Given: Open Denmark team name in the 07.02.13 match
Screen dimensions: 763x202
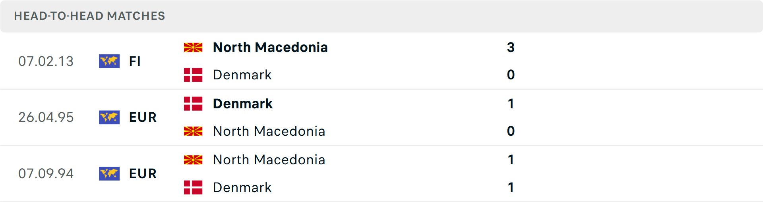Looking at the screenshot, I should [x=242, y=75].
